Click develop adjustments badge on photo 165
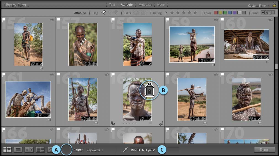The height and width of the screenshot is (156, 279). [x=259, y=119]
